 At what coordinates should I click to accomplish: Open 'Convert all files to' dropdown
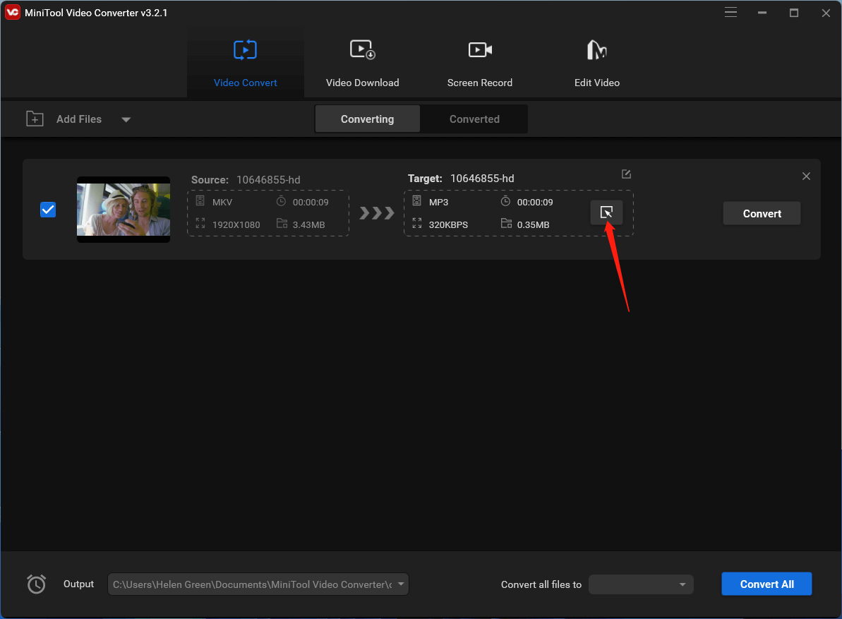point(641,584)
